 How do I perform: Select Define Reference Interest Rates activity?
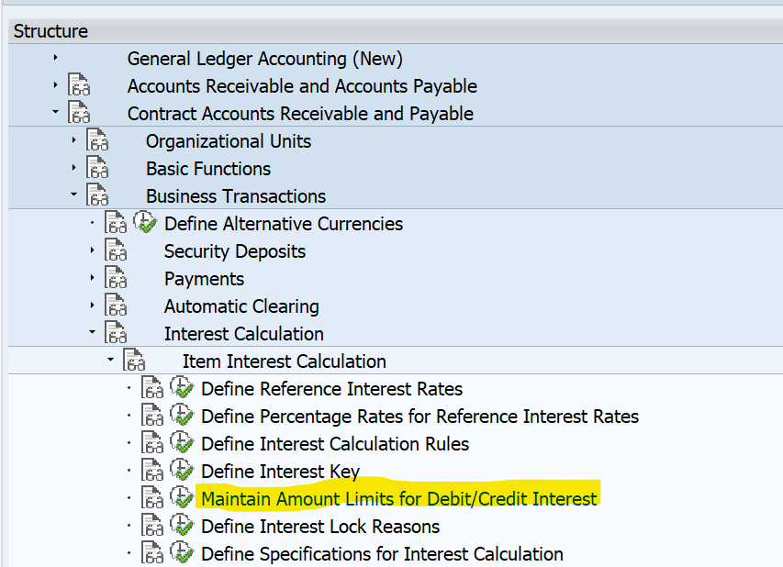coord(331,389)
